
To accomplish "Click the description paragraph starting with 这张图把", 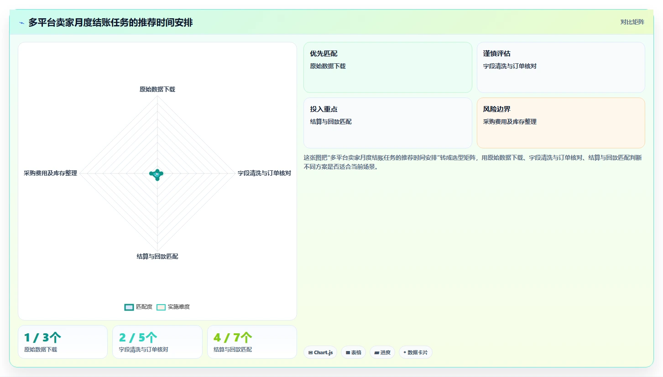I will [x=473, y=162].
